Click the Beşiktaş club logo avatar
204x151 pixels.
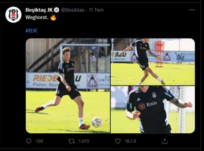13,15
